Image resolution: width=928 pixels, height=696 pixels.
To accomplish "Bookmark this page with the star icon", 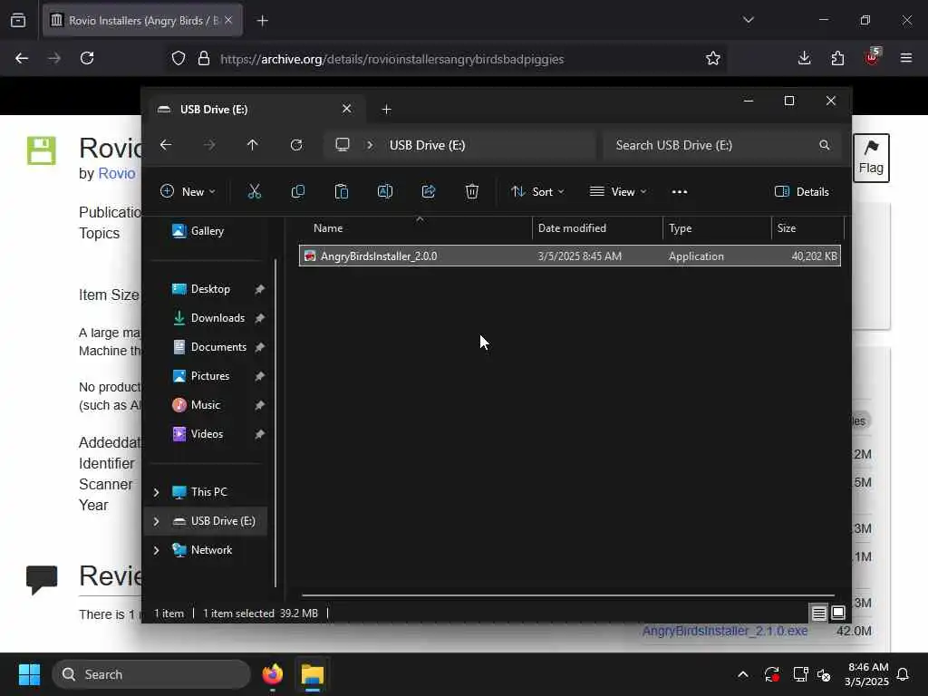I will [713, 58].
